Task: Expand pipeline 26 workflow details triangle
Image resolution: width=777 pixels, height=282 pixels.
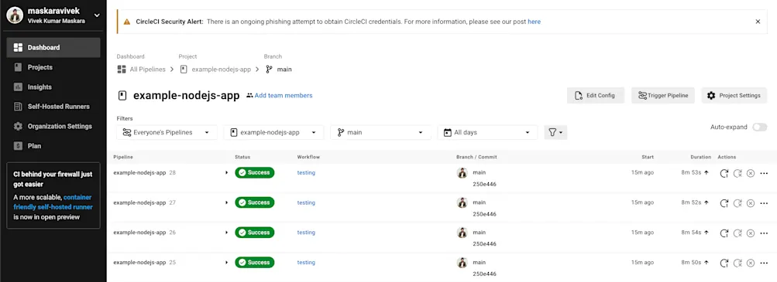Action: (226, 233)
